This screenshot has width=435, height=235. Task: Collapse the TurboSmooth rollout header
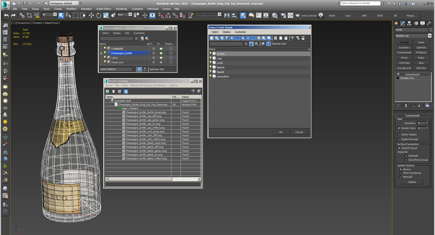(412, 116)
